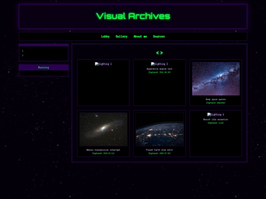The image size is (266, 199).
Task: Click the Warning sidebar header
Action: 44,67
